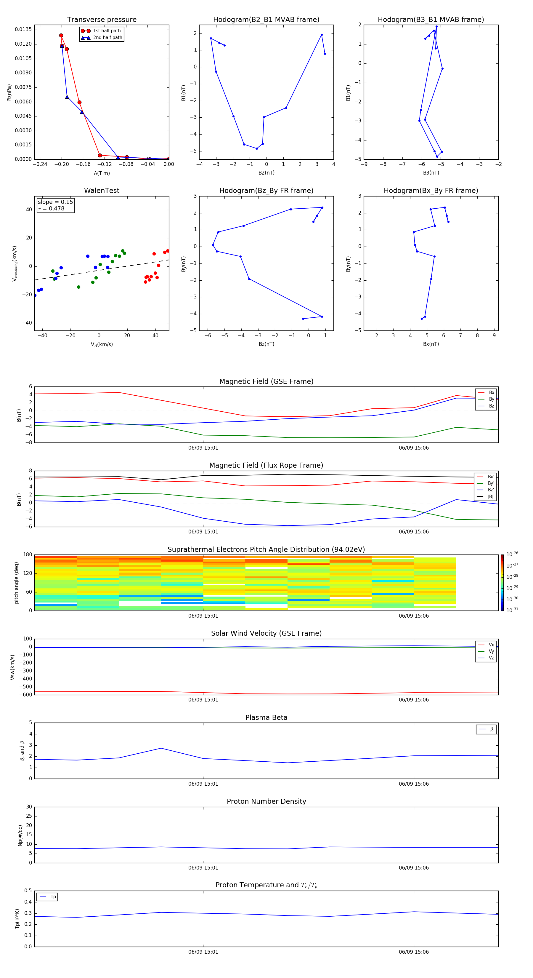Click the 'Hodogram(B2_B1 MVAB frame)' title
Screen dimensions: 533x978
[266, 19]
